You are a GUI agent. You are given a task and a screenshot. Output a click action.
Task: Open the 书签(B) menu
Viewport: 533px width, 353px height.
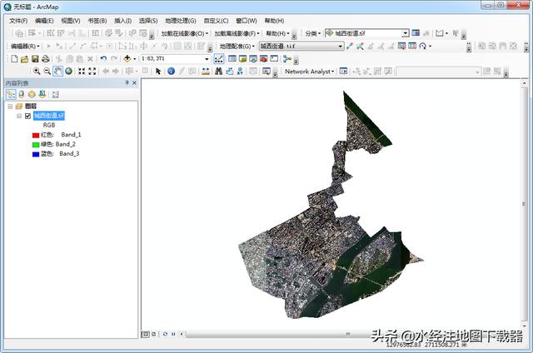click(x=97, y=21)
